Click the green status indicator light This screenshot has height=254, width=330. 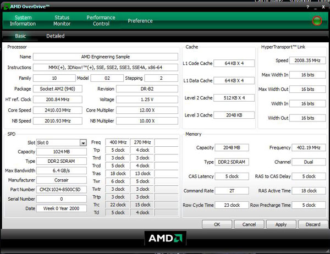click(317, 21)
